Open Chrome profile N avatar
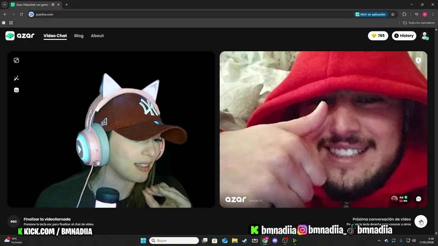438x246 pixels. click(x=425, y=14)
